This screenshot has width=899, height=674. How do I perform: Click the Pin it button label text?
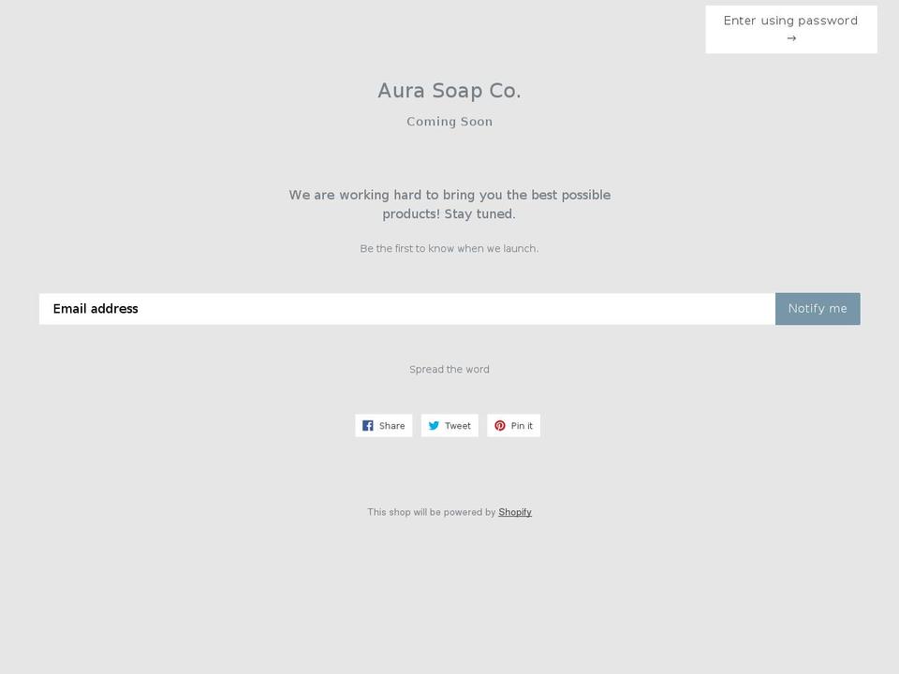click(522, 426)
